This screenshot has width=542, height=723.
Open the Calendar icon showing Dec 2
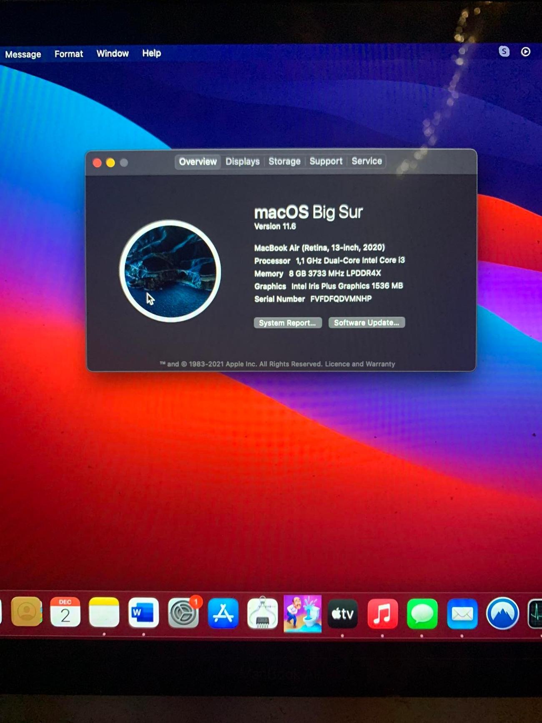(x=65, y=612)
